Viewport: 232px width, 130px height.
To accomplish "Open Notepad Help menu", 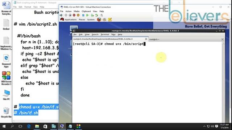I will (42, 7).
